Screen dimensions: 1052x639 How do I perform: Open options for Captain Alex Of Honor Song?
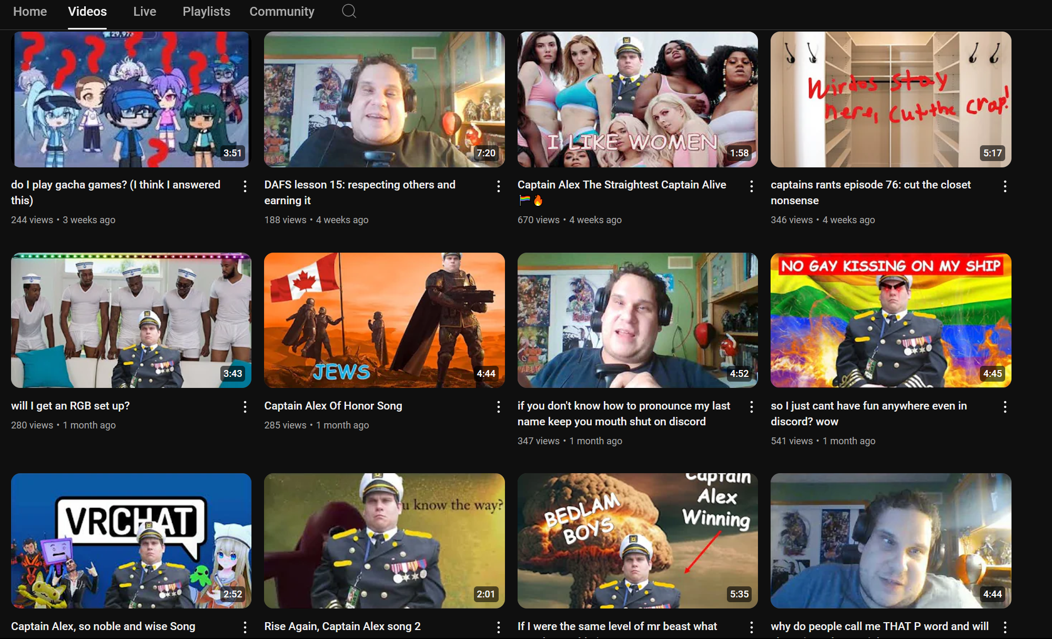pyautogui.click(x=499, y=407)
